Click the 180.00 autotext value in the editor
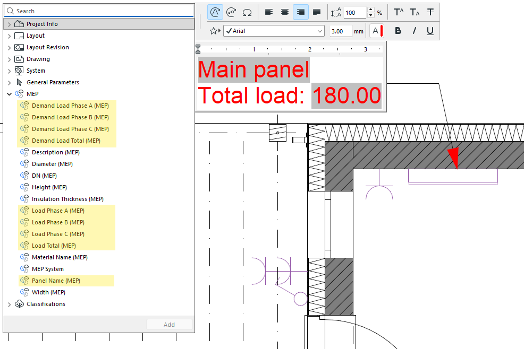Viewport: 524px width, 349px height. pos(346,95)
